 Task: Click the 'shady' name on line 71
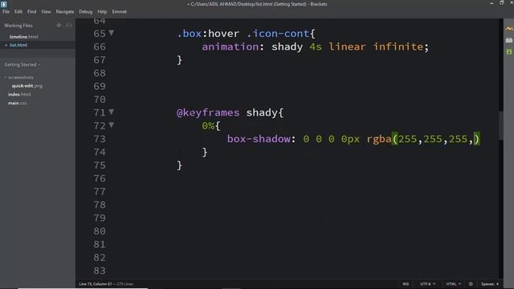coord(262,112)
